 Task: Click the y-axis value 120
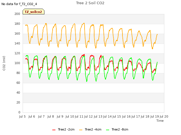[17, 53]
